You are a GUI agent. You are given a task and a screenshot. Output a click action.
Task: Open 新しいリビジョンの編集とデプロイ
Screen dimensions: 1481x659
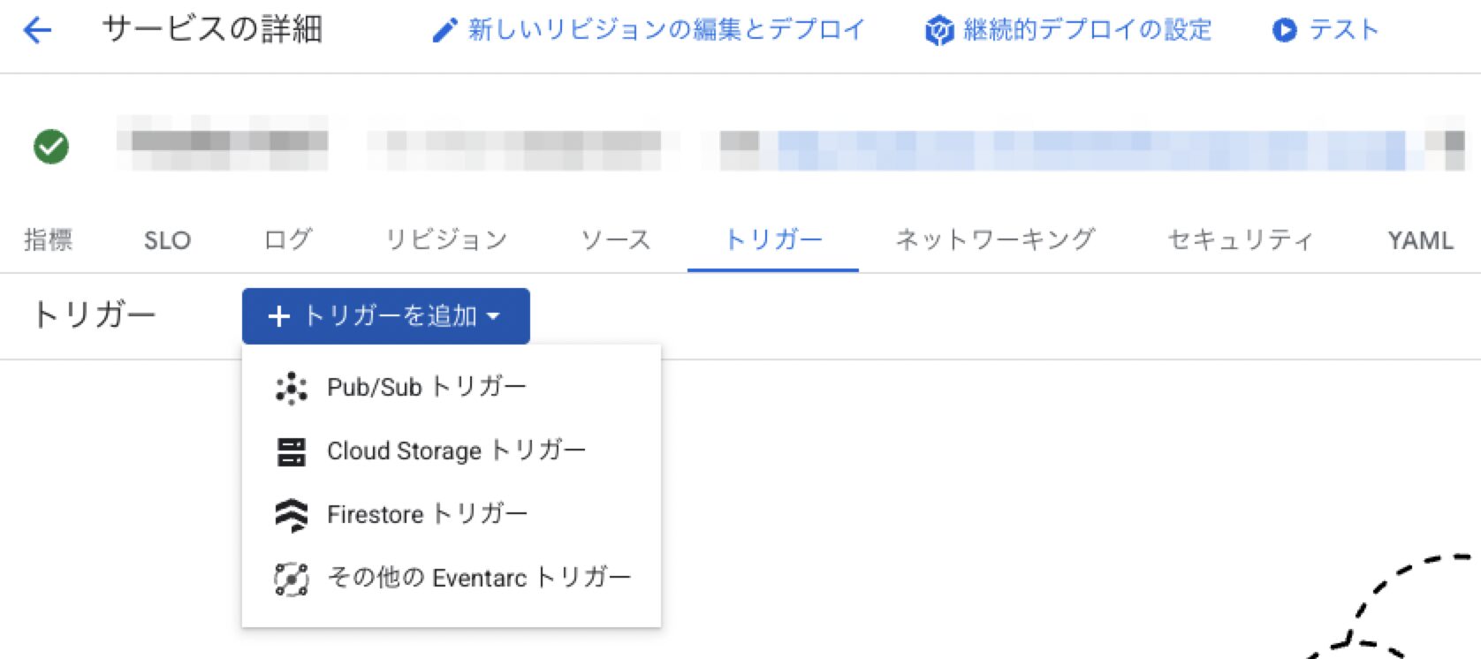[648, 31]
